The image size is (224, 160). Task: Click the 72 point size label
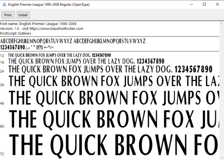(x=2, y=154)
